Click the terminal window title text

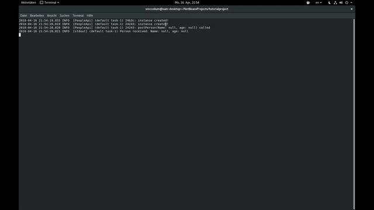point(187,9)
